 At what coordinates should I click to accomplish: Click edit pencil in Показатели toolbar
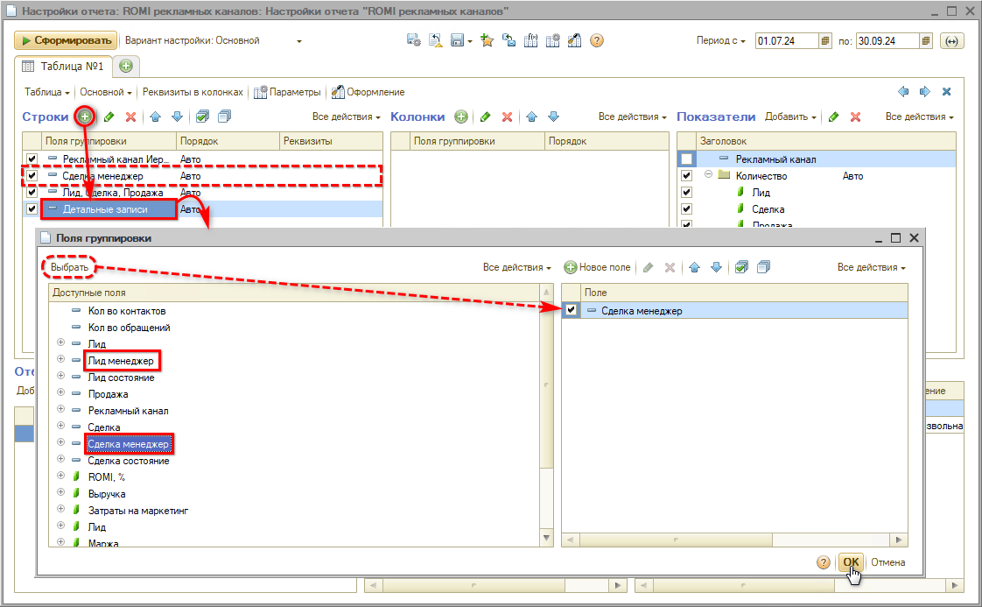tap(833, 116)
